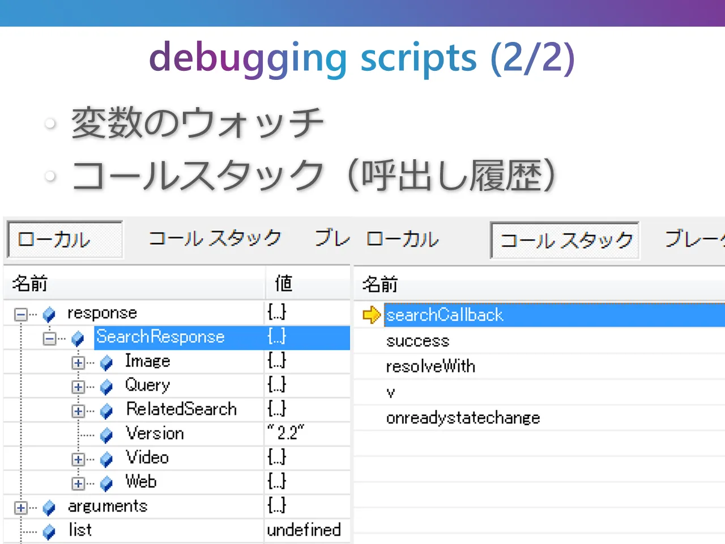Click the cube icon next to SearchResponse

tap(78, 338)
